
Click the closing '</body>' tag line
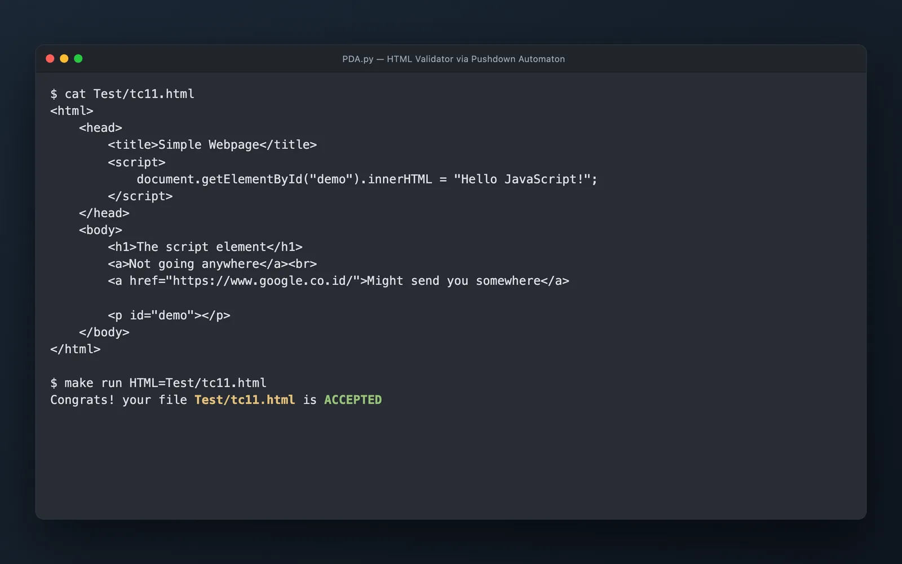pos(104,332)
